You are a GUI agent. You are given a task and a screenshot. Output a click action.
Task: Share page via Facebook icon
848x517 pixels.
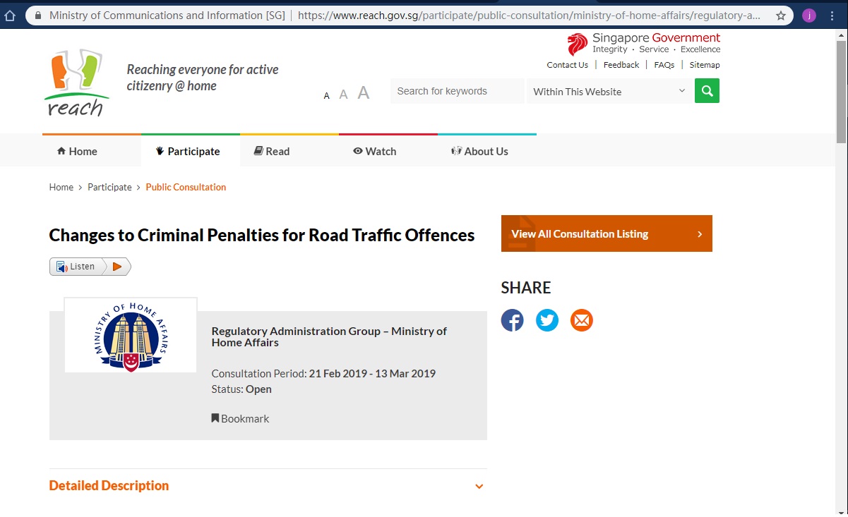(513, 320)
